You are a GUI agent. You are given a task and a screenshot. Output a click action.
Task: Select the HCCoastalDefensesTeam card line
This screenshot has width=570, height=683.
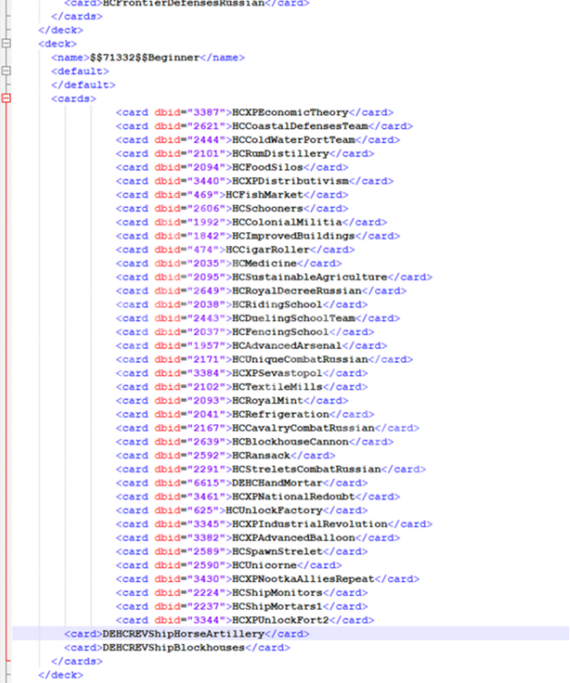(264, 127)
